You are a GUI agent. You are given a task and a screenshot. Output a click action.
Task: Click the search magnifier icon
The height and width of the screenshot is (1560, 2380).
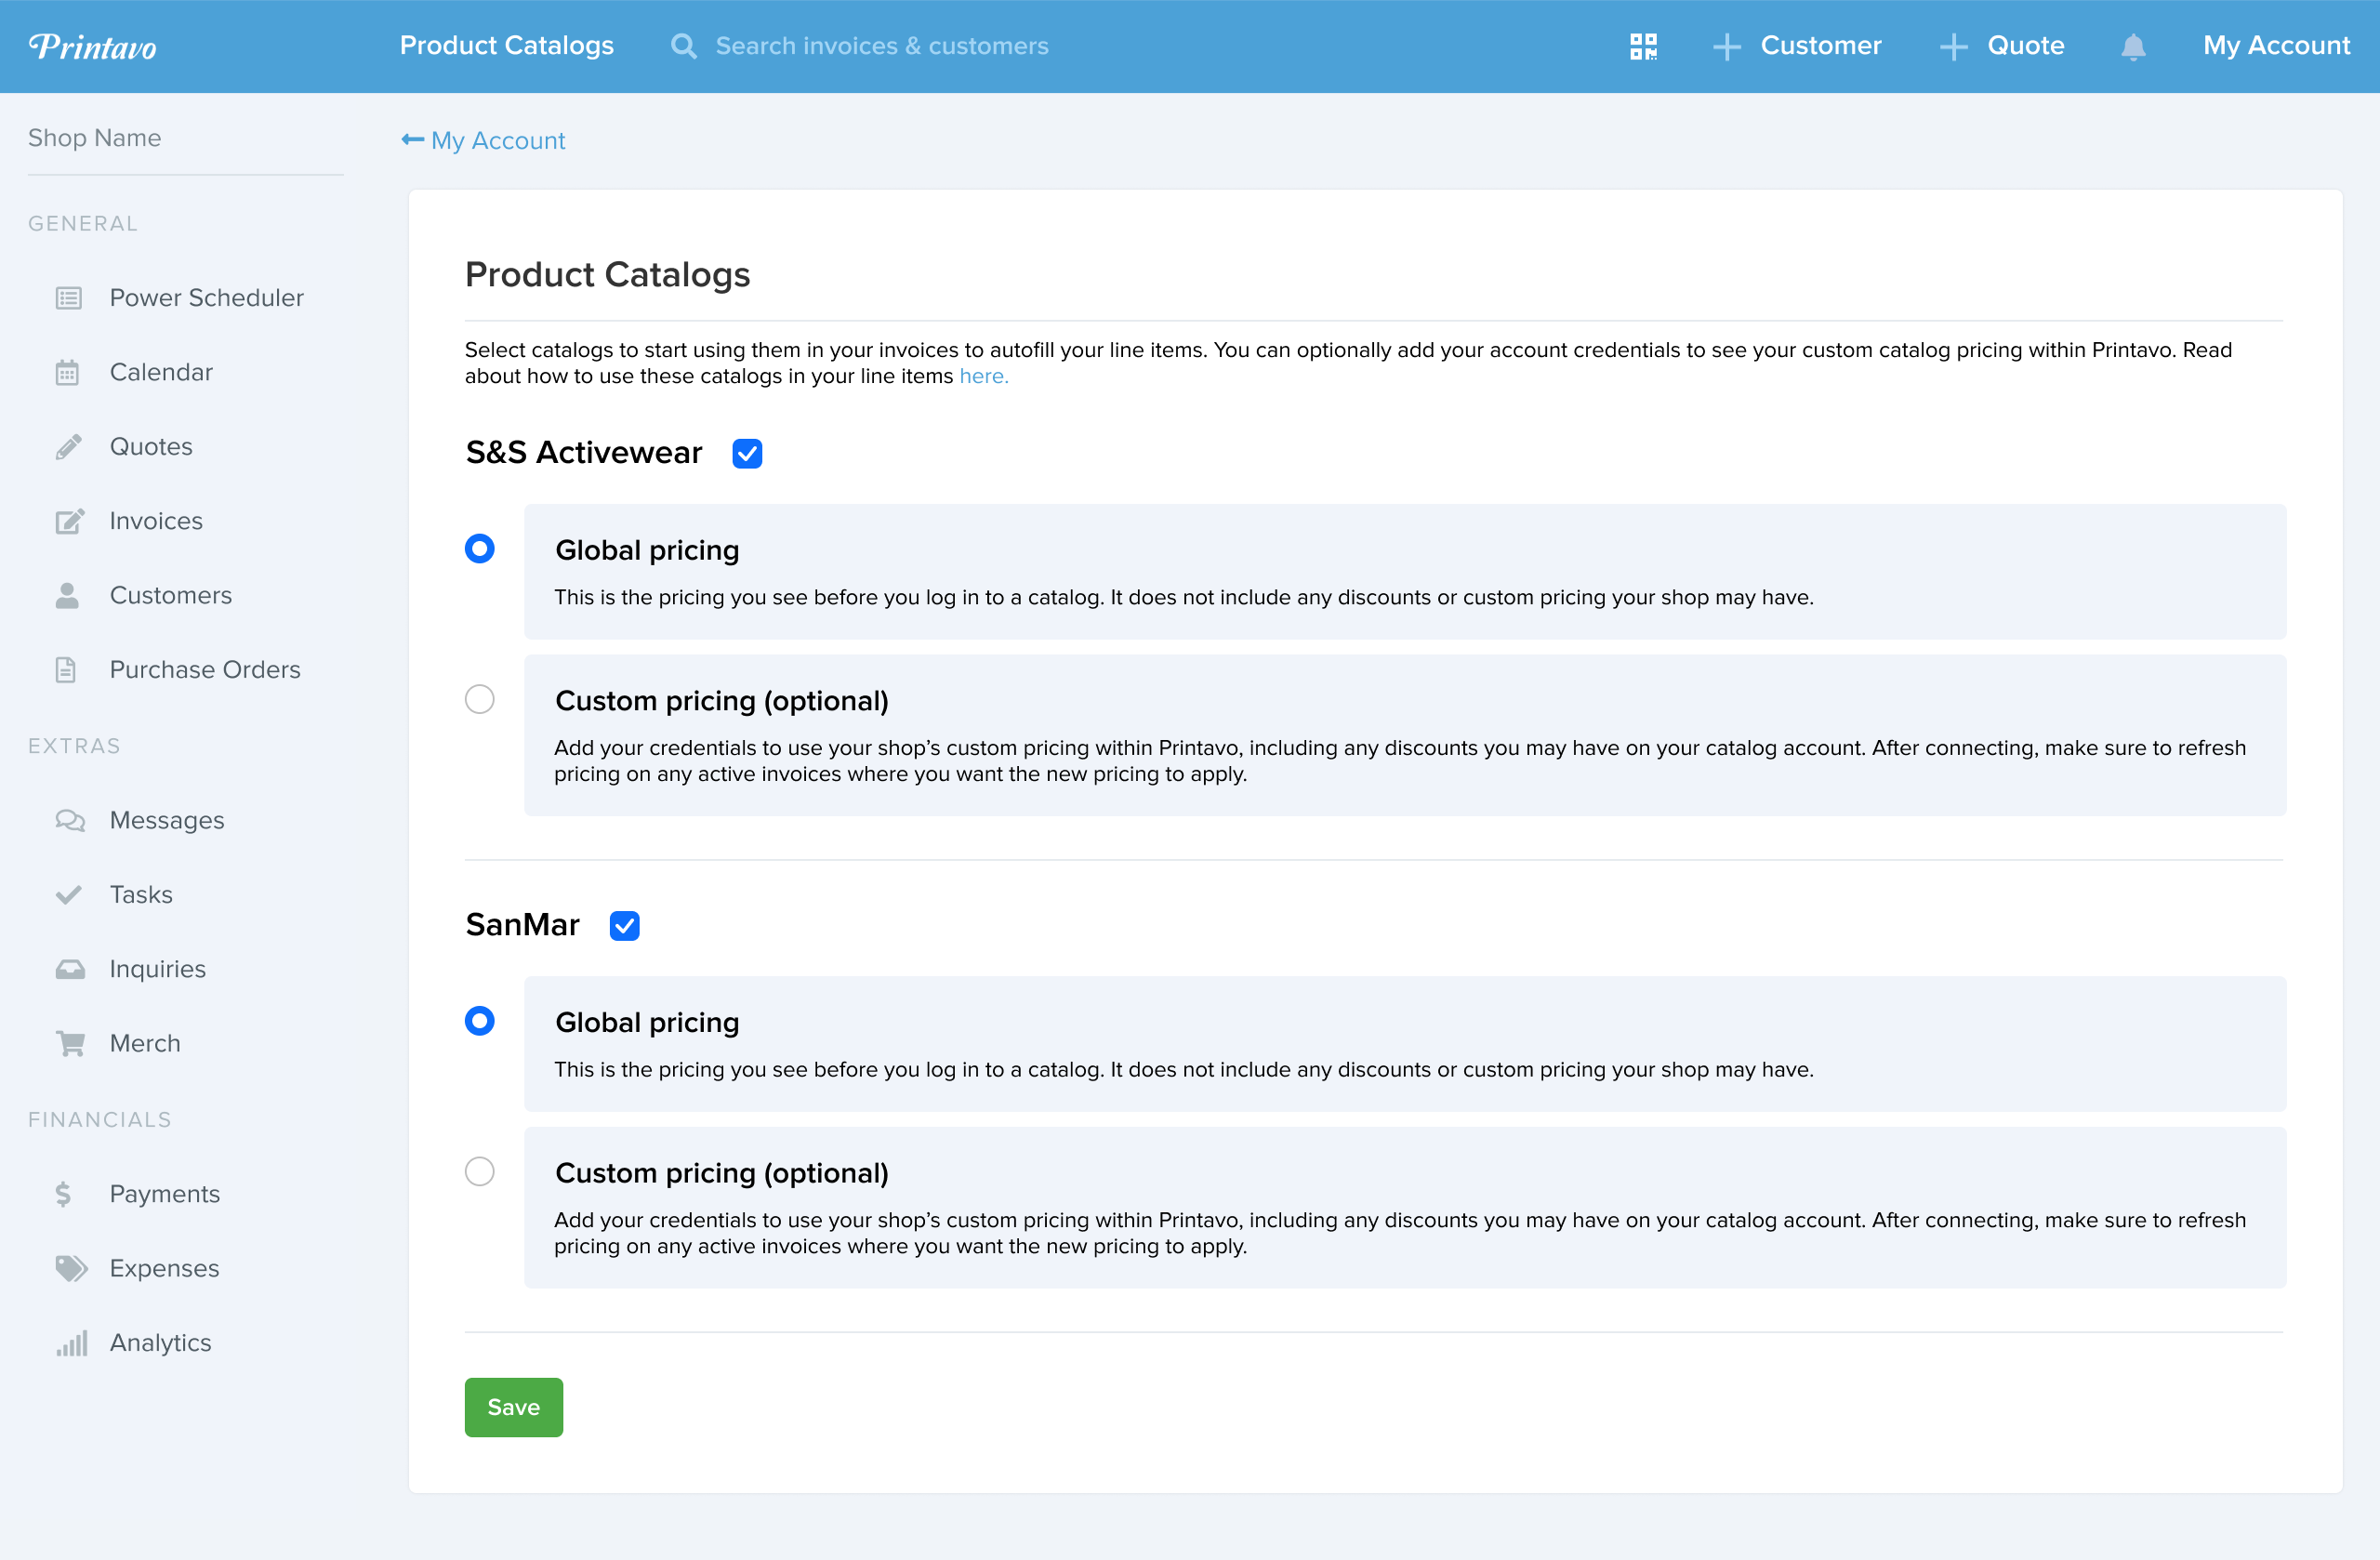(683, 46)
